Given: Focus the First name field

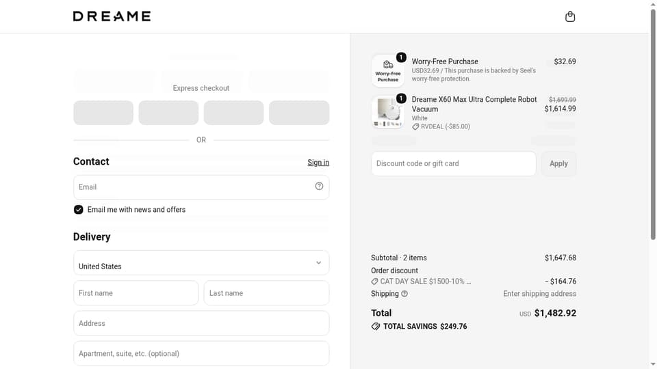Looking at the screenshot, I should [136, 293].
